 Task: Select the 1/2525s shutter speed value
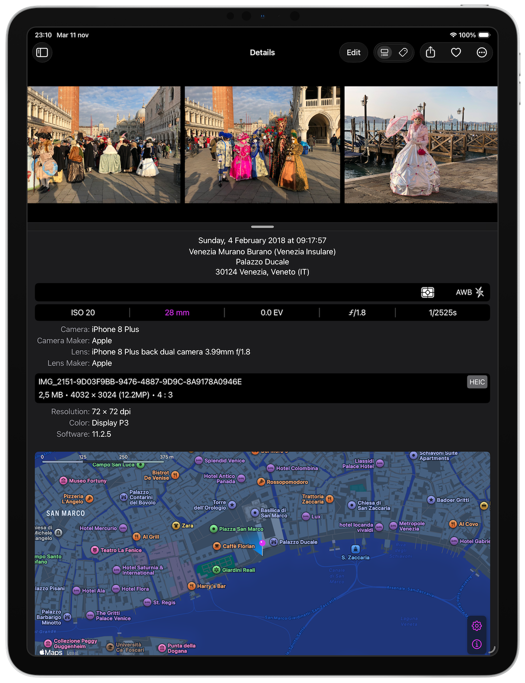tap(442, 312)
